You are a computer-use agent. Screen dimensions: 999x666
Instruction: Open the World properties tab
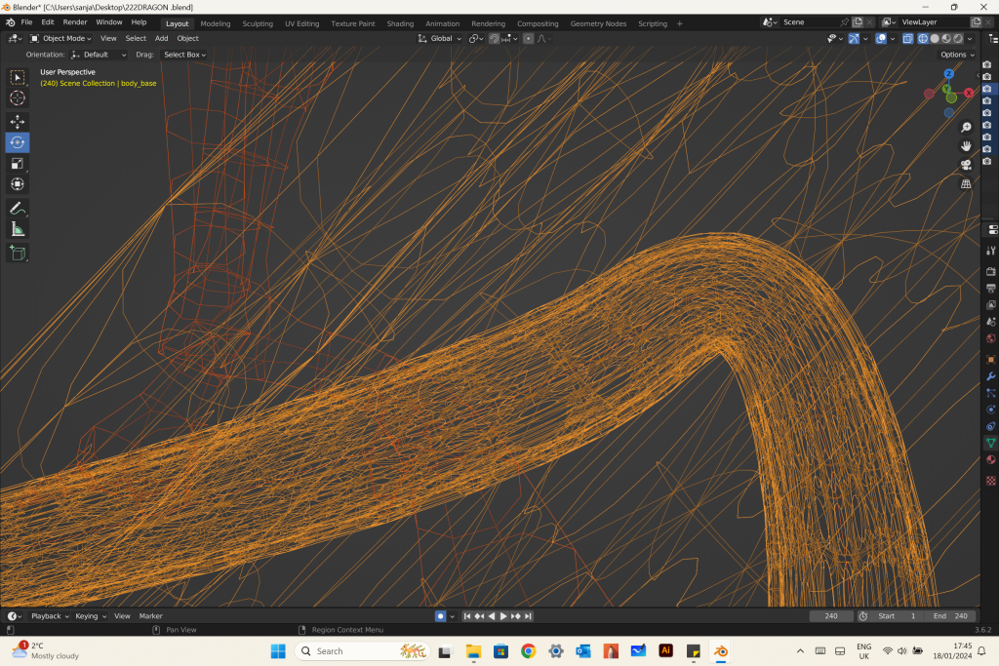click(991, 338)
